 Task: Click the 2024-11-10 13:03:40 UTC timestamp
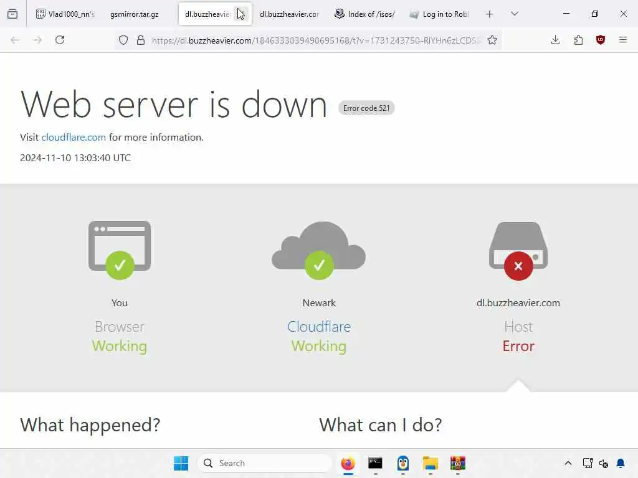pyautogui.click(x=75, y=157)
